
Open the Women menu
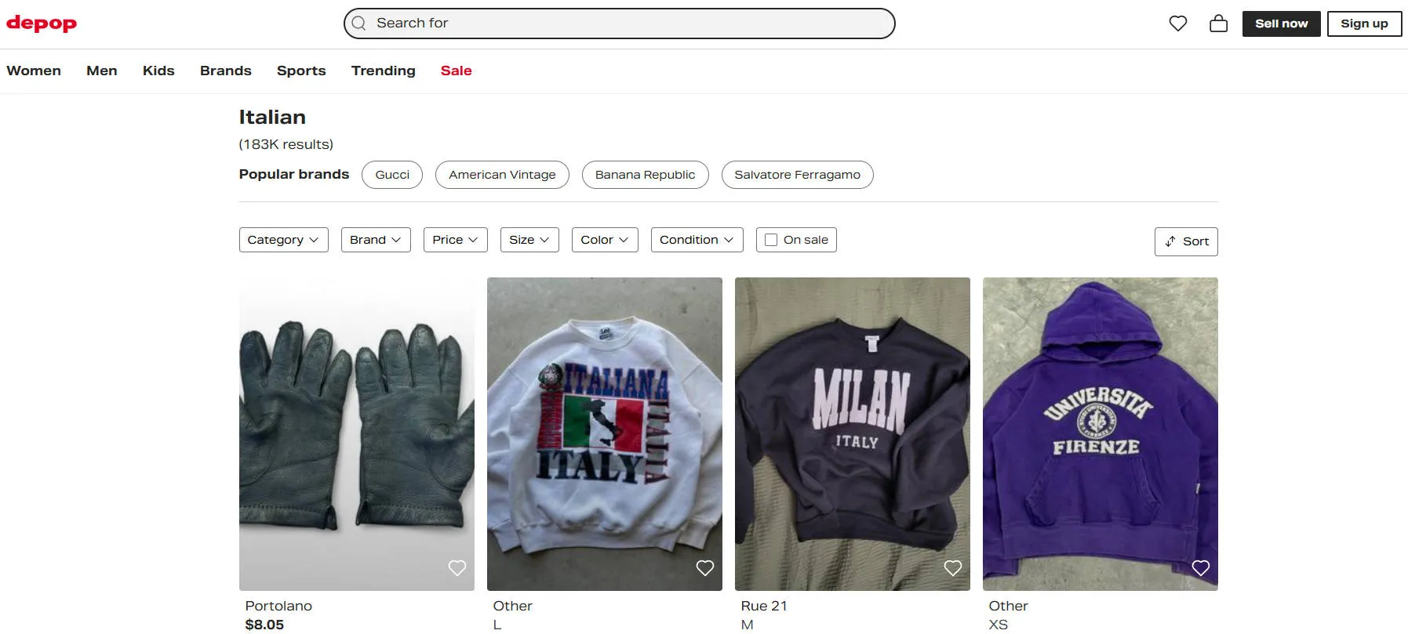point(34,71)
